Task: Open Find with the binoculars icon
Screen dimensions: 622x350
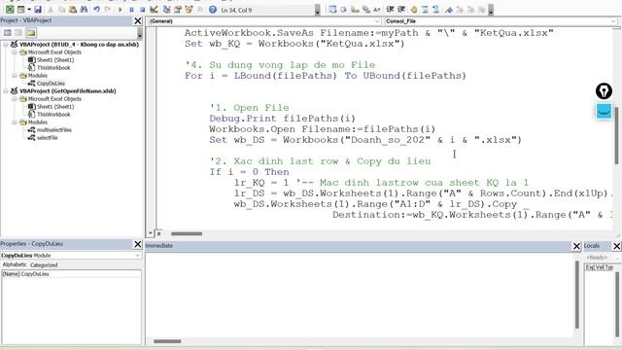Action: (84, 10)
